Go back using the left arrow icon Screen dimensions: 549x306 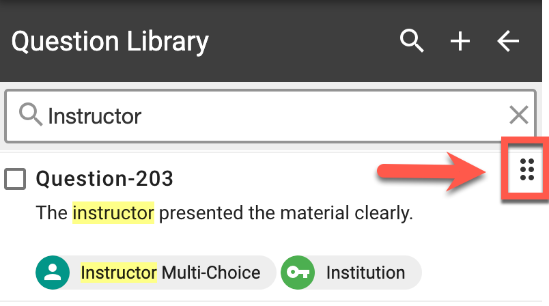508,42
